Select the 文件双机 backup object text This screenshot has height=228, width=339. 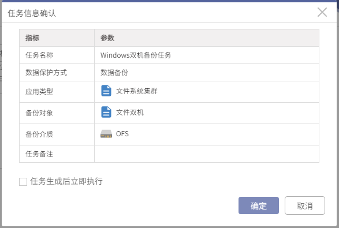click(x=130, y=113)
